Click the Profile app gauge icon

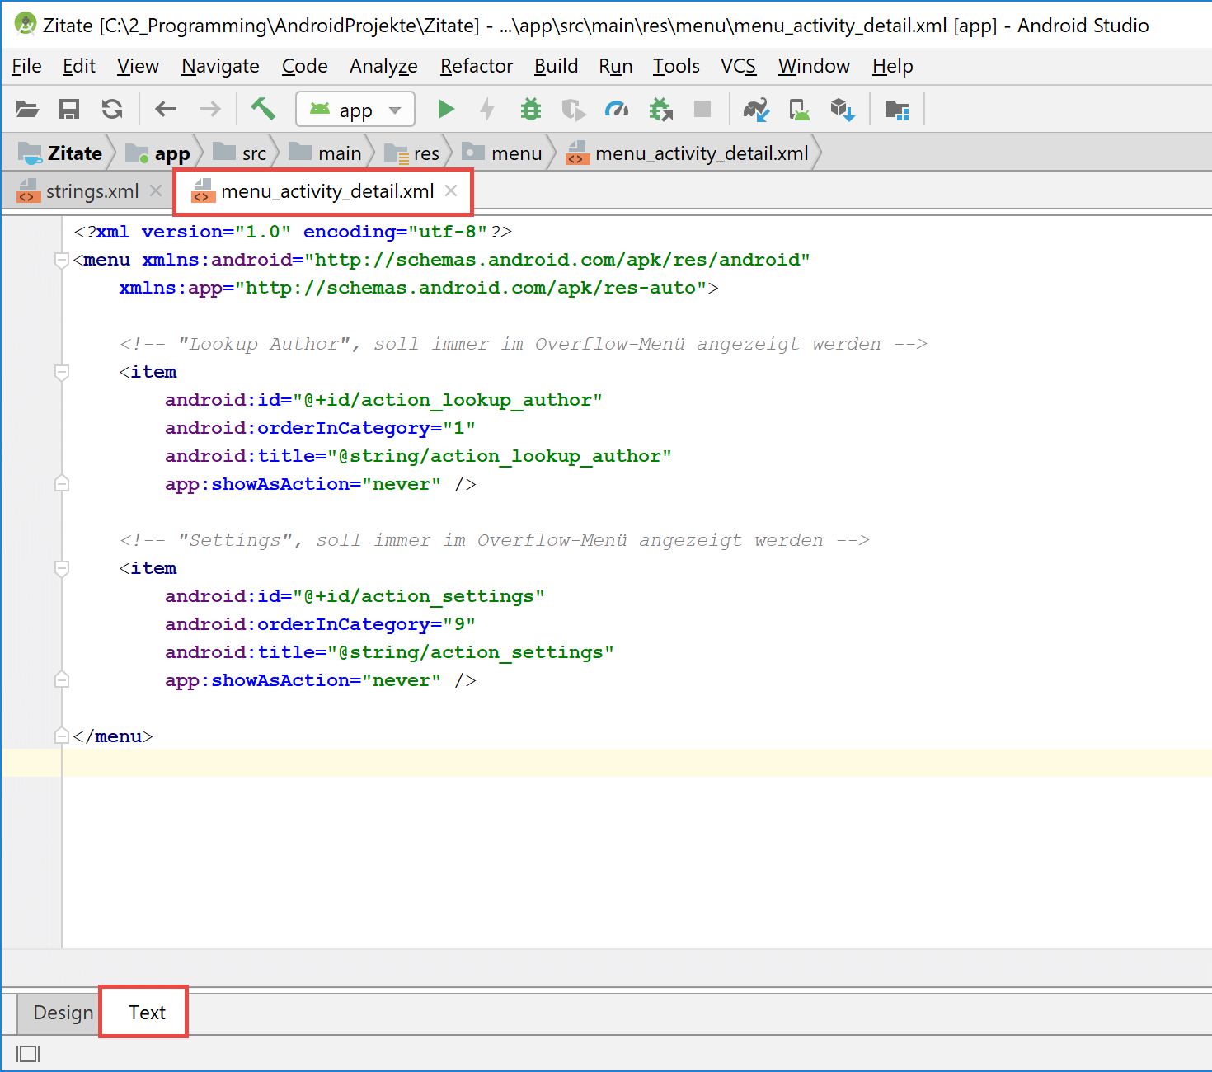click(617, 109)
